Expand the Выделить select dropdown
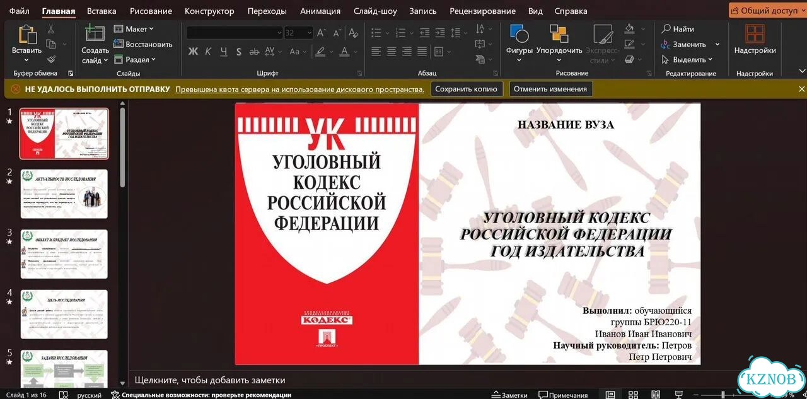 point(687,59)
